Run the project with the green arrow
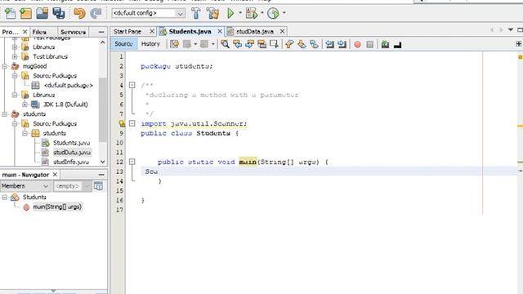The width and height of the screenshot is (523, 294). (230, 13)
